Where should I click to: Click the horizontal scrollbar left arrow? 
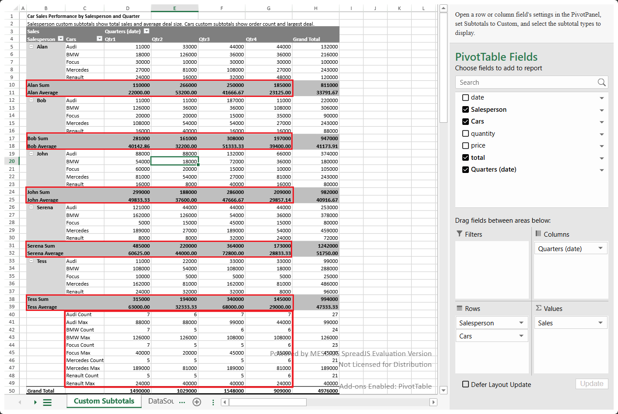(x=224, y=402)
